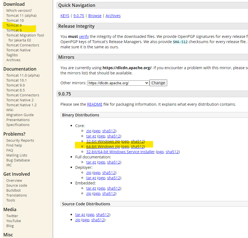Open Security Reports

(20, 141)
